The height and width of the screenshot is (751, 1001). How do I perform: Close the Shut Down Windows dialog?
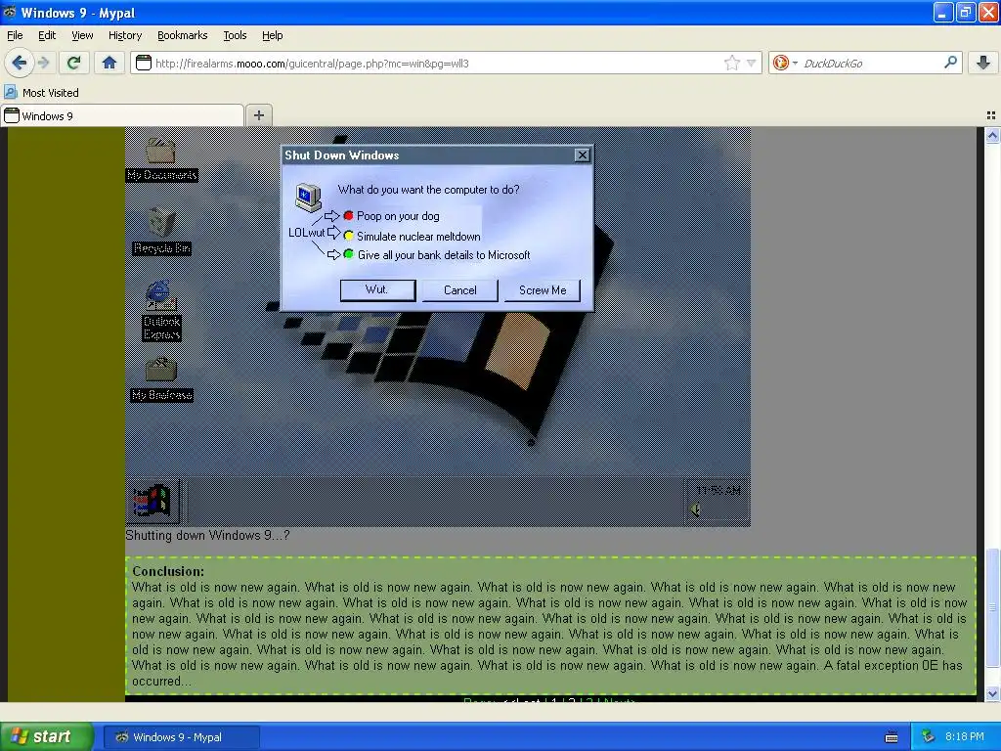point(582,155)
